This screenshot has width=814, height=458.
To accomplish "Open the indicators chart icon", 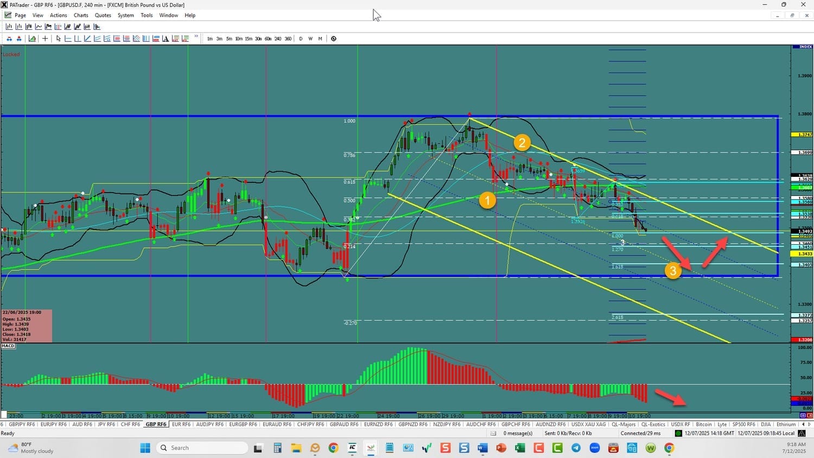I will 32,39.
